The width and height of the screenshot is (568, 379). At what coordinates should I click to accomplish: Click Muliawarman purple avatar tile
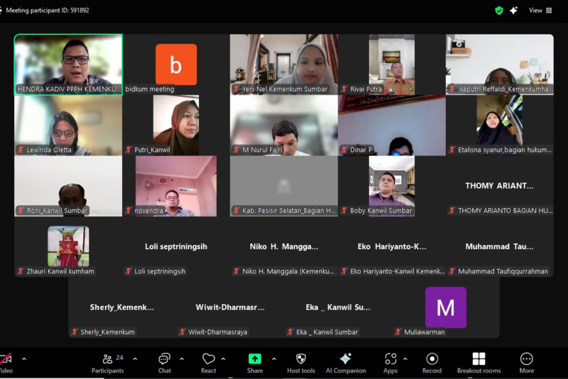coord(445,307)
